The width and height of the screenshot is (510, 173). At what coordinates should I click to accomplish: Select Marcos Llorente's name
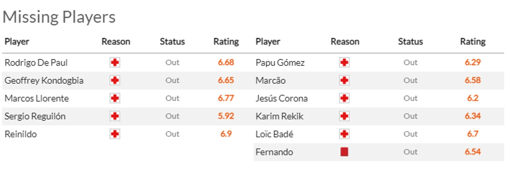click(37, 98)
